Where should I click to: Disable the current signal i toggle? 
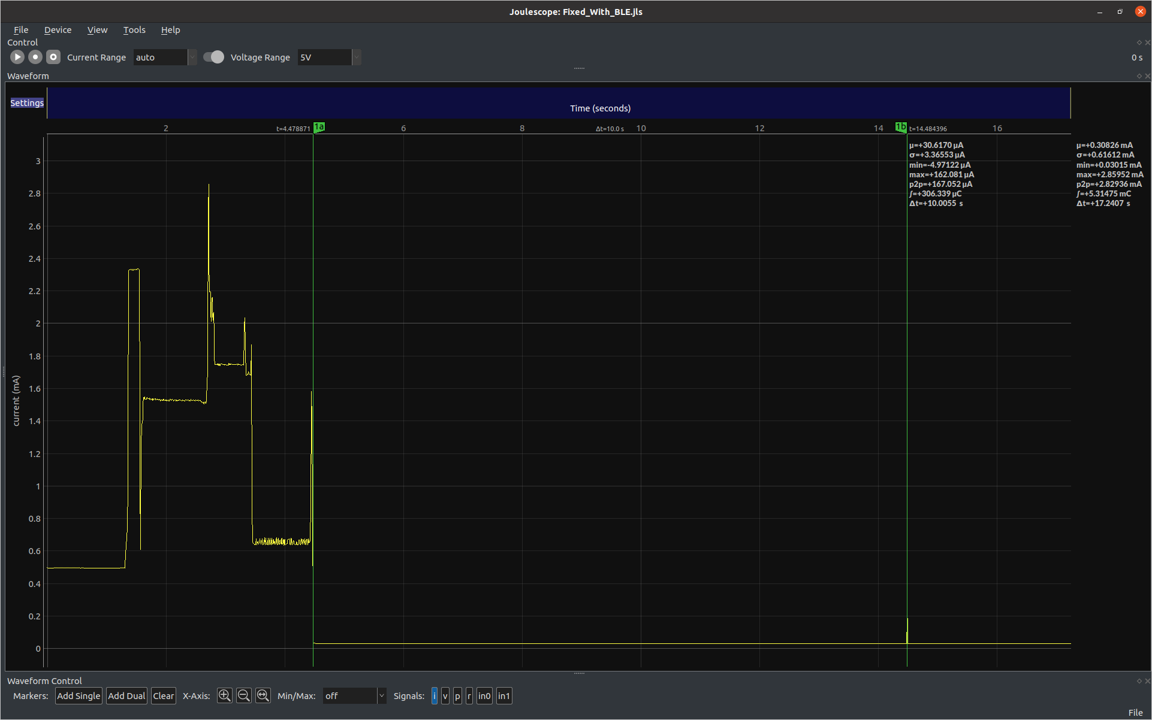pos(435,696)
